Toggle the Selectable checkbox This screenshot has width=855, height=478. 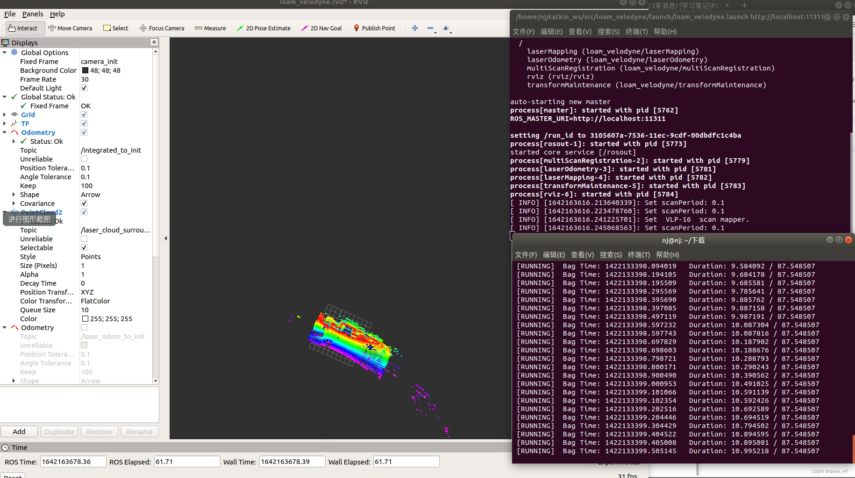pos(84,247)
